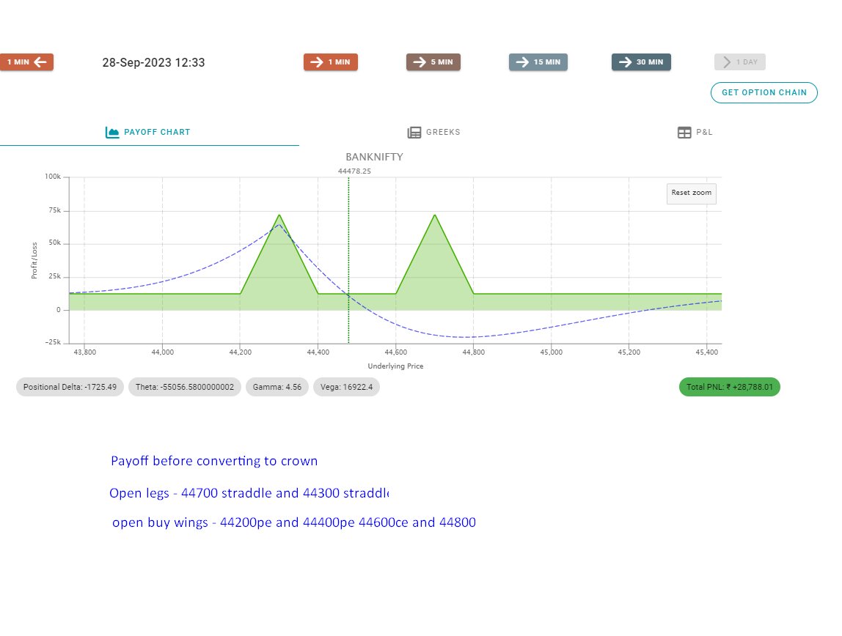842x636 pixels.
Task: Click the Theta value chip
Action: (x=185, y=387)
